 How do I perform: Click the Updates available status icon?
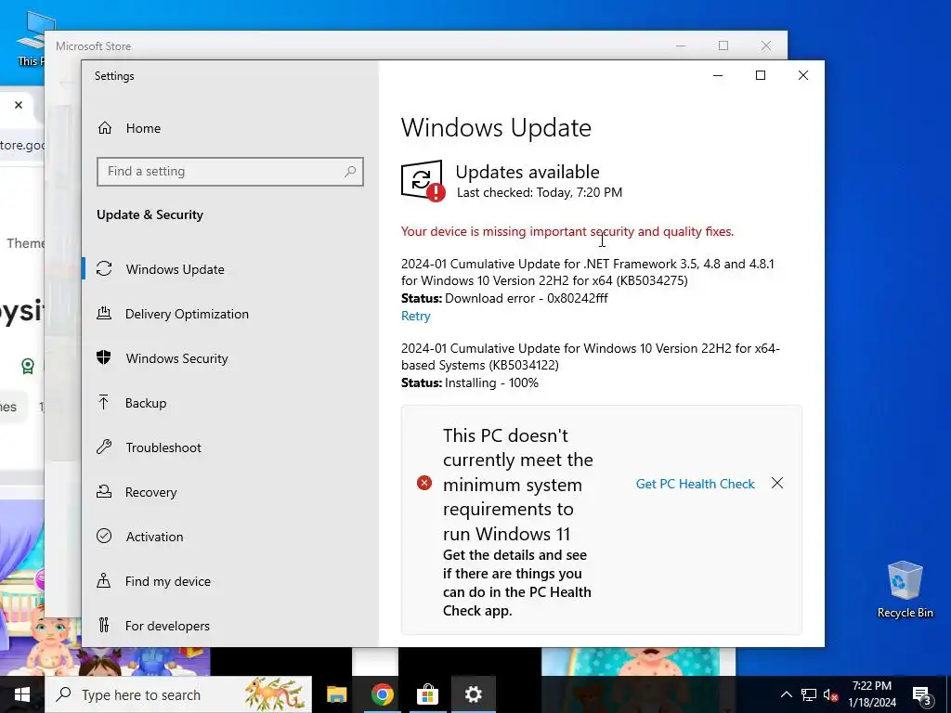coord(423,181)
